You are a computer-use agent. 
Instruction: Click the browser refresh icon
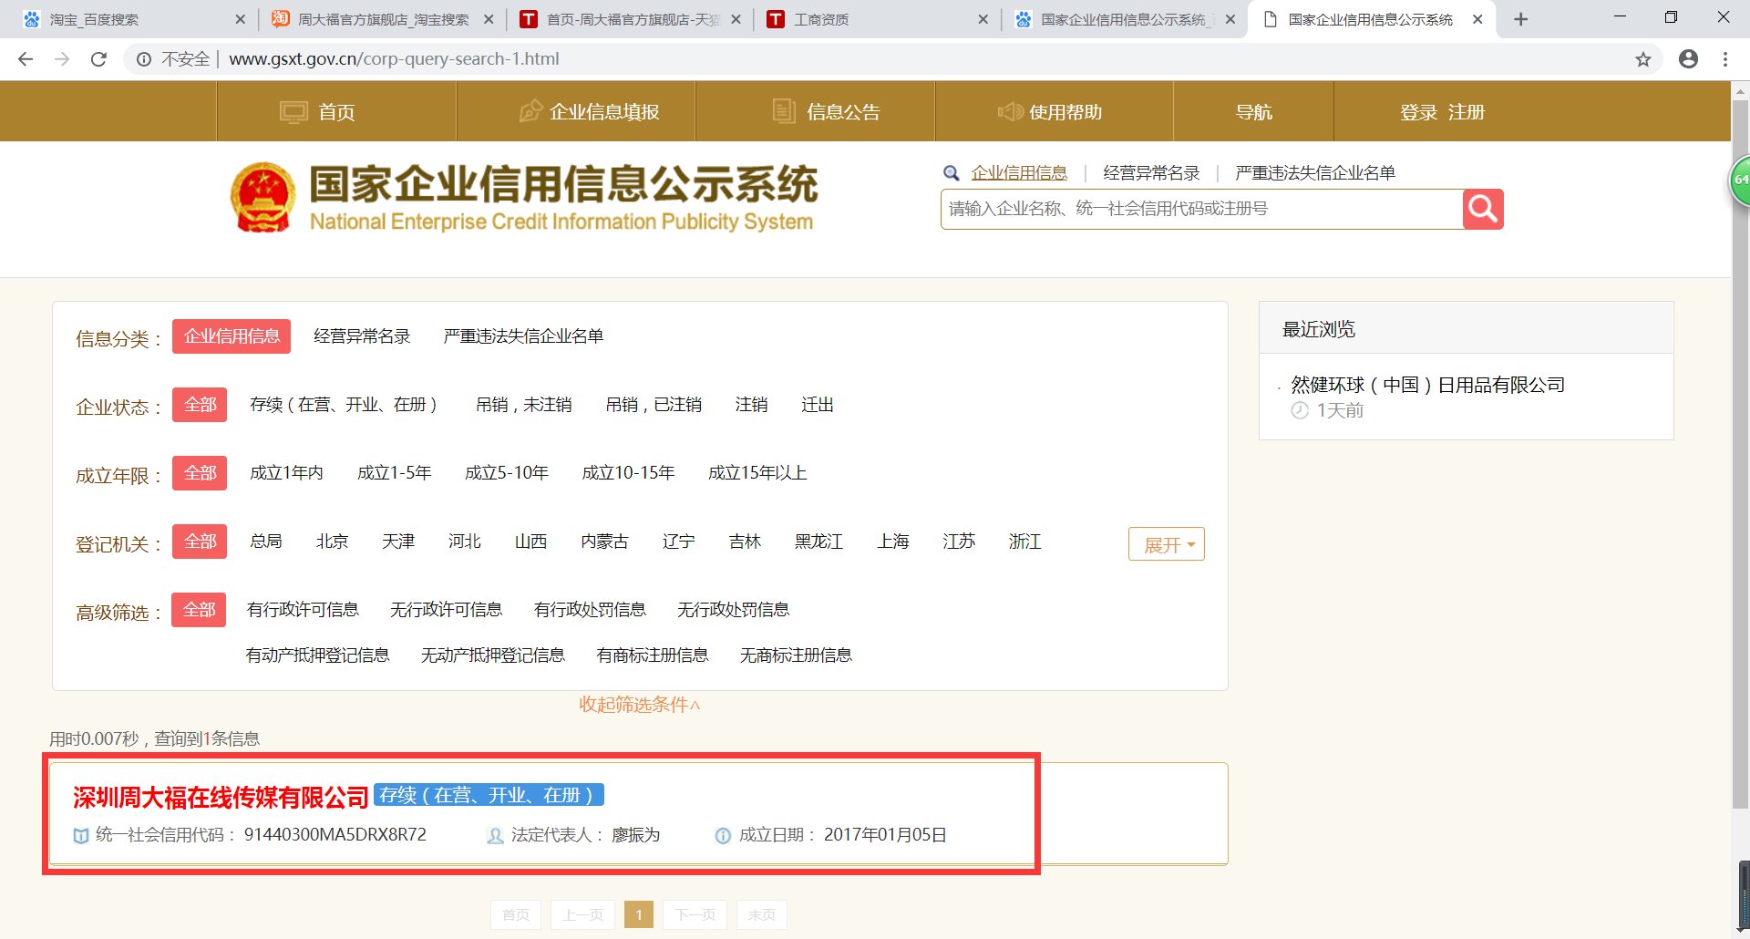pos(99,59)
